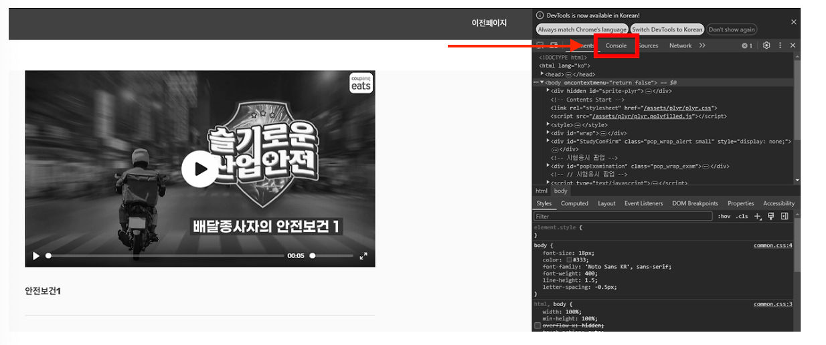Viewport: 826px width, 345px height.
Task: Expand the style element node
Action: click(548, 124)
